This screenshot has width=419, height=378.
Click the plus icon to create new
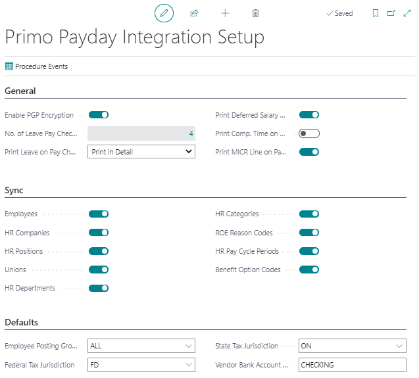225,13
